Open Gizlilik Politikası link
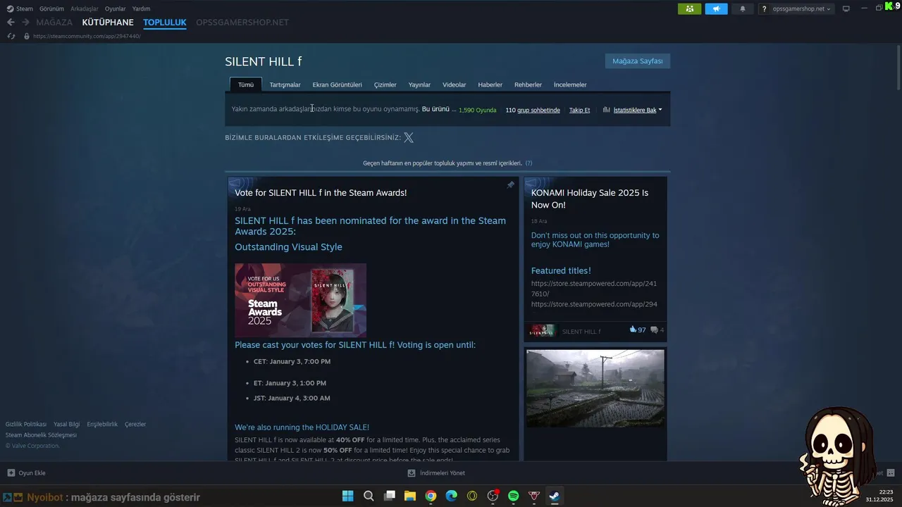Image resolution: width=902 pixels, height=507 pixels. coord(26,425)
